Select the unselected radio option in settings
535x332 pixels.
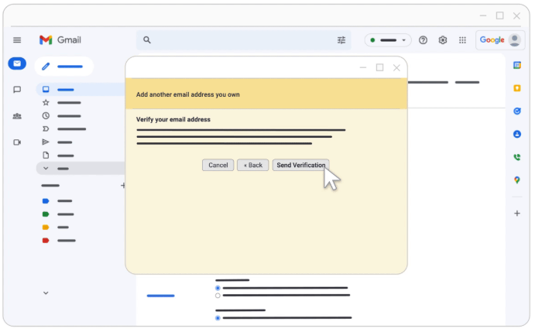click(x=218, y=296)
